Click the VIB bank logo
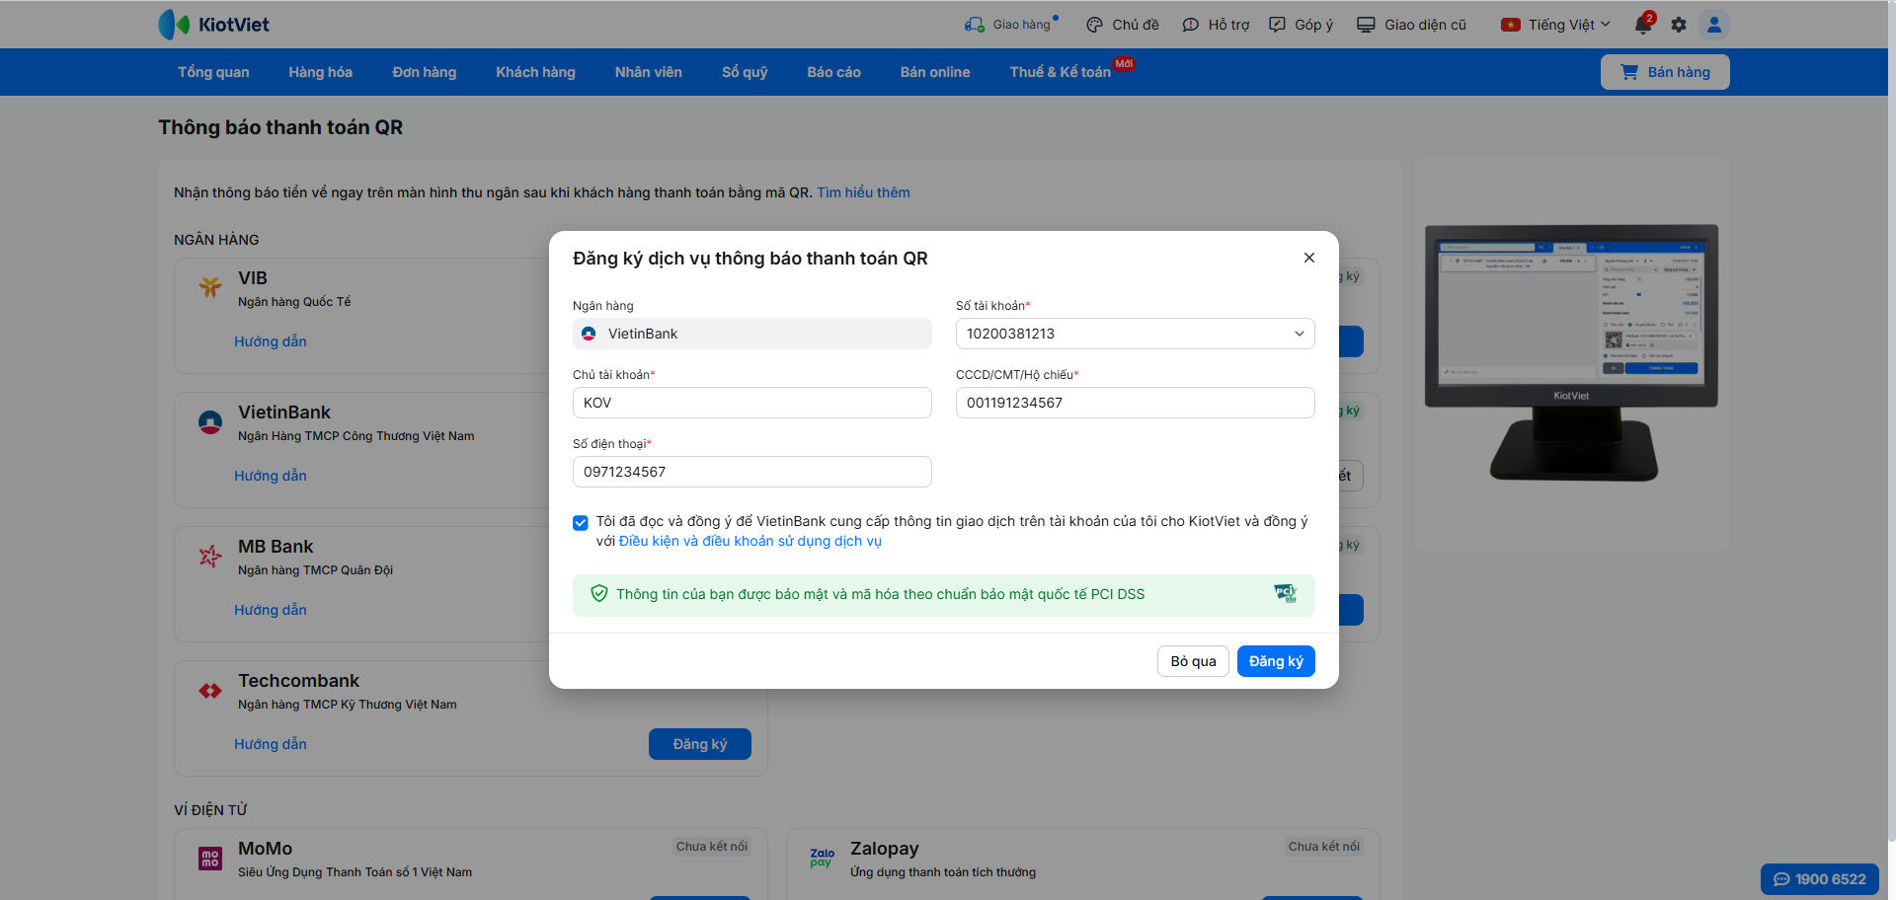1896x900 pixels. click(x=210, y=287)
